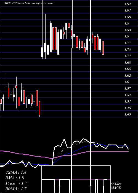Click the 1.68 price axis label
The width and height of the screenshot is (138, 193).
click(128, 63)
